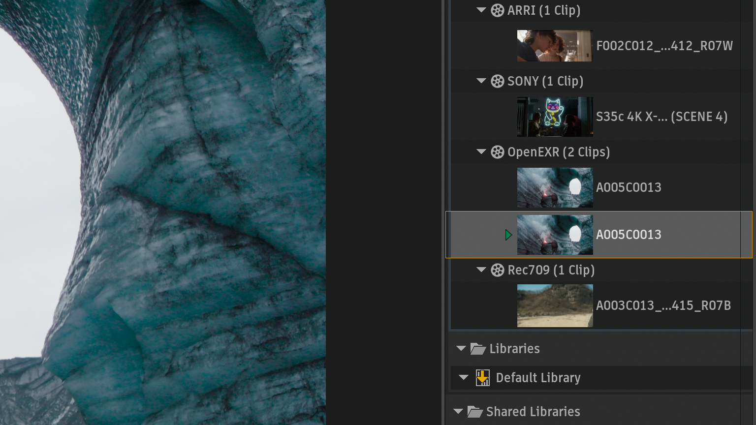Collapse the OpenEXR (2 Clips) group
The height and width of the screenshot is (425, 756).
pyautogui.click(x=481, y=152)
